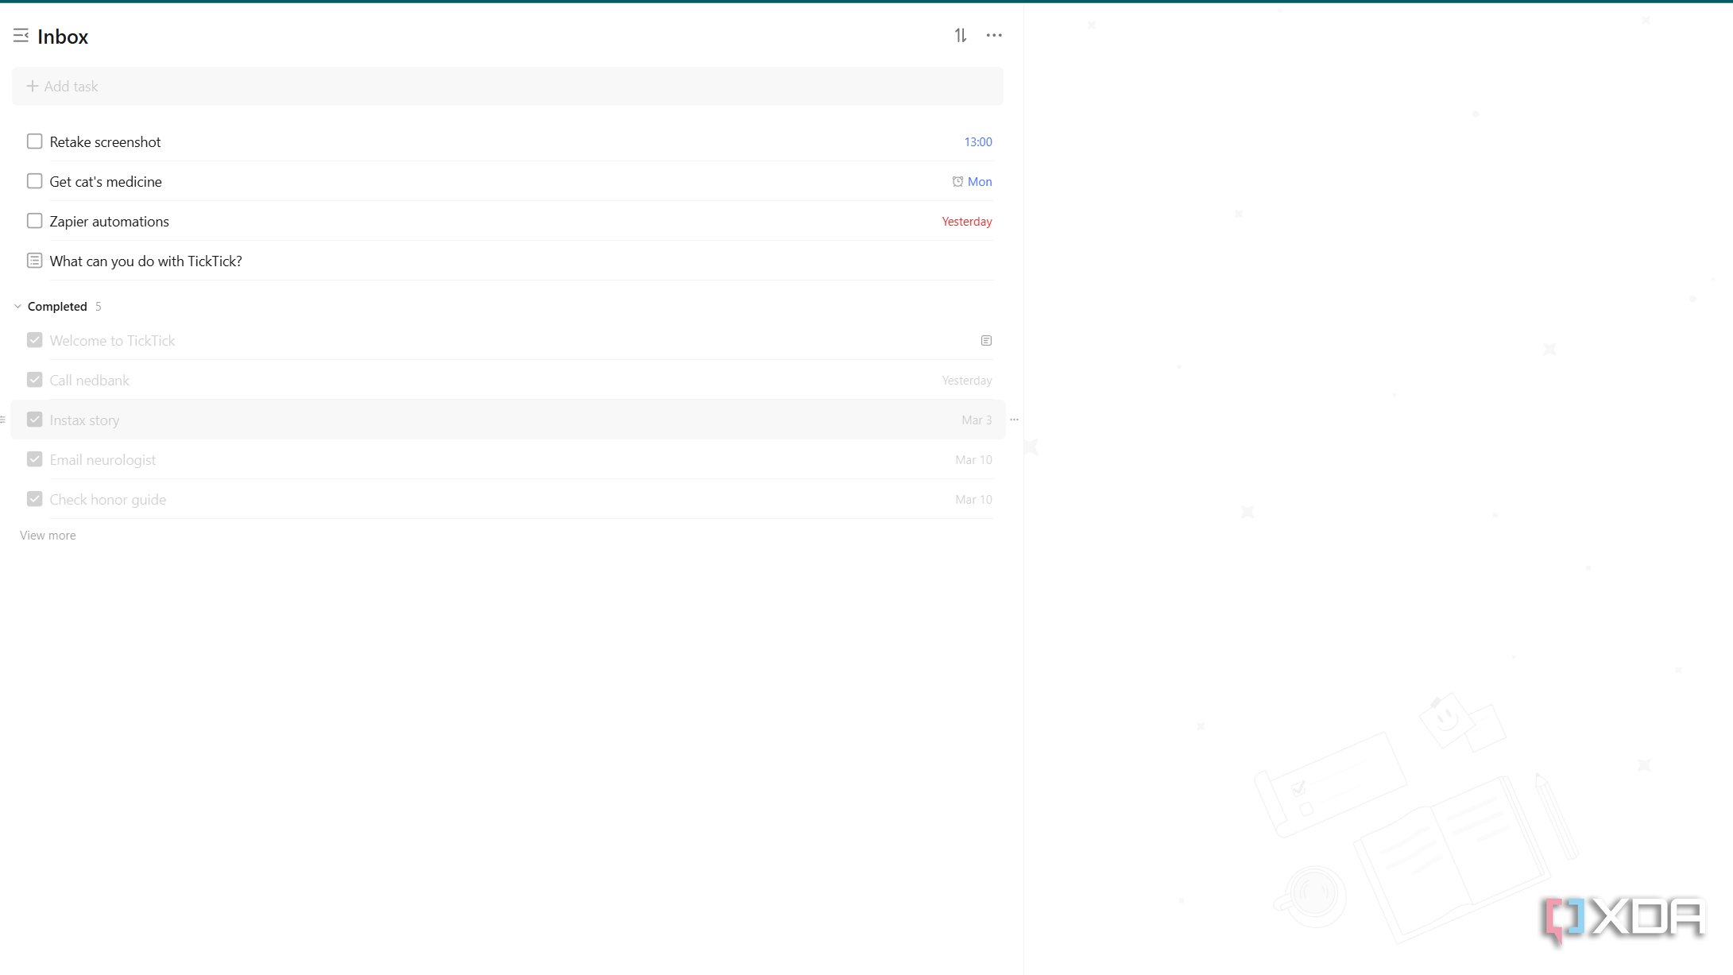Select the Instax story completed task
Screen dimensions: 1733x975
tap(84, 420)
